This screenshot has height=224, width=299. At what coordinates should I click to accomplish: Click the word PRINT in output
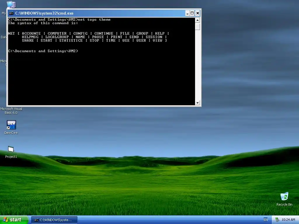tap(117, 37)
